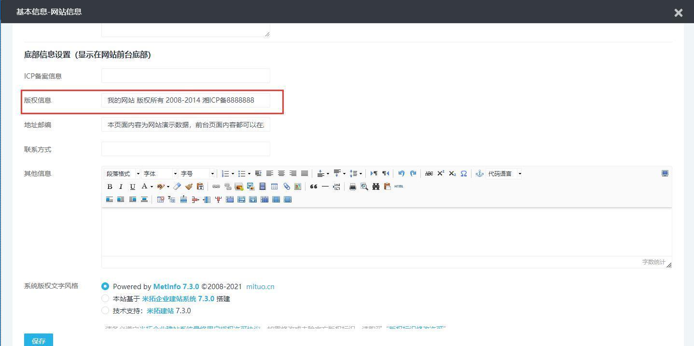Image resolution: width=694 pixels, height=346 pixels.
Task: Expand the 字体 font family dropdown
Action: (159, 173)
